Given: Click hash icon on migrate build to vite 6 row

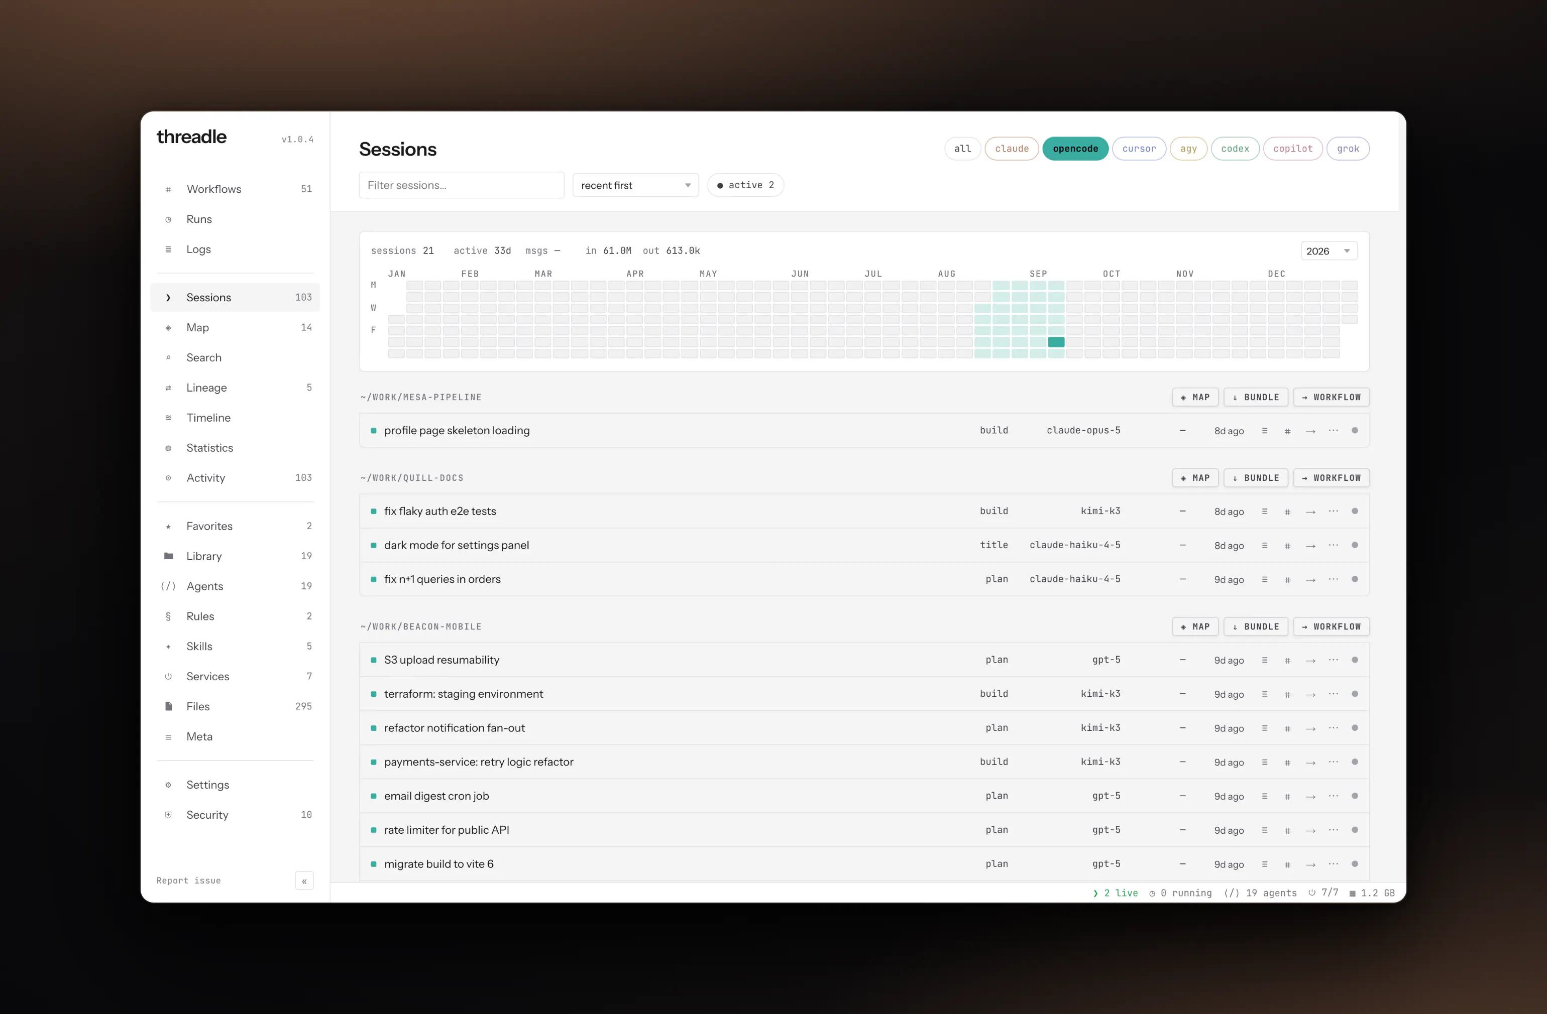Looking at the screenshot, I should (x=1287, y=864).
